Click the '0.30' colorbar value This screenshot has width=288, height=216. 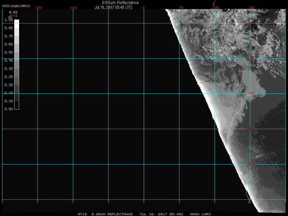[x=9, y=69]
